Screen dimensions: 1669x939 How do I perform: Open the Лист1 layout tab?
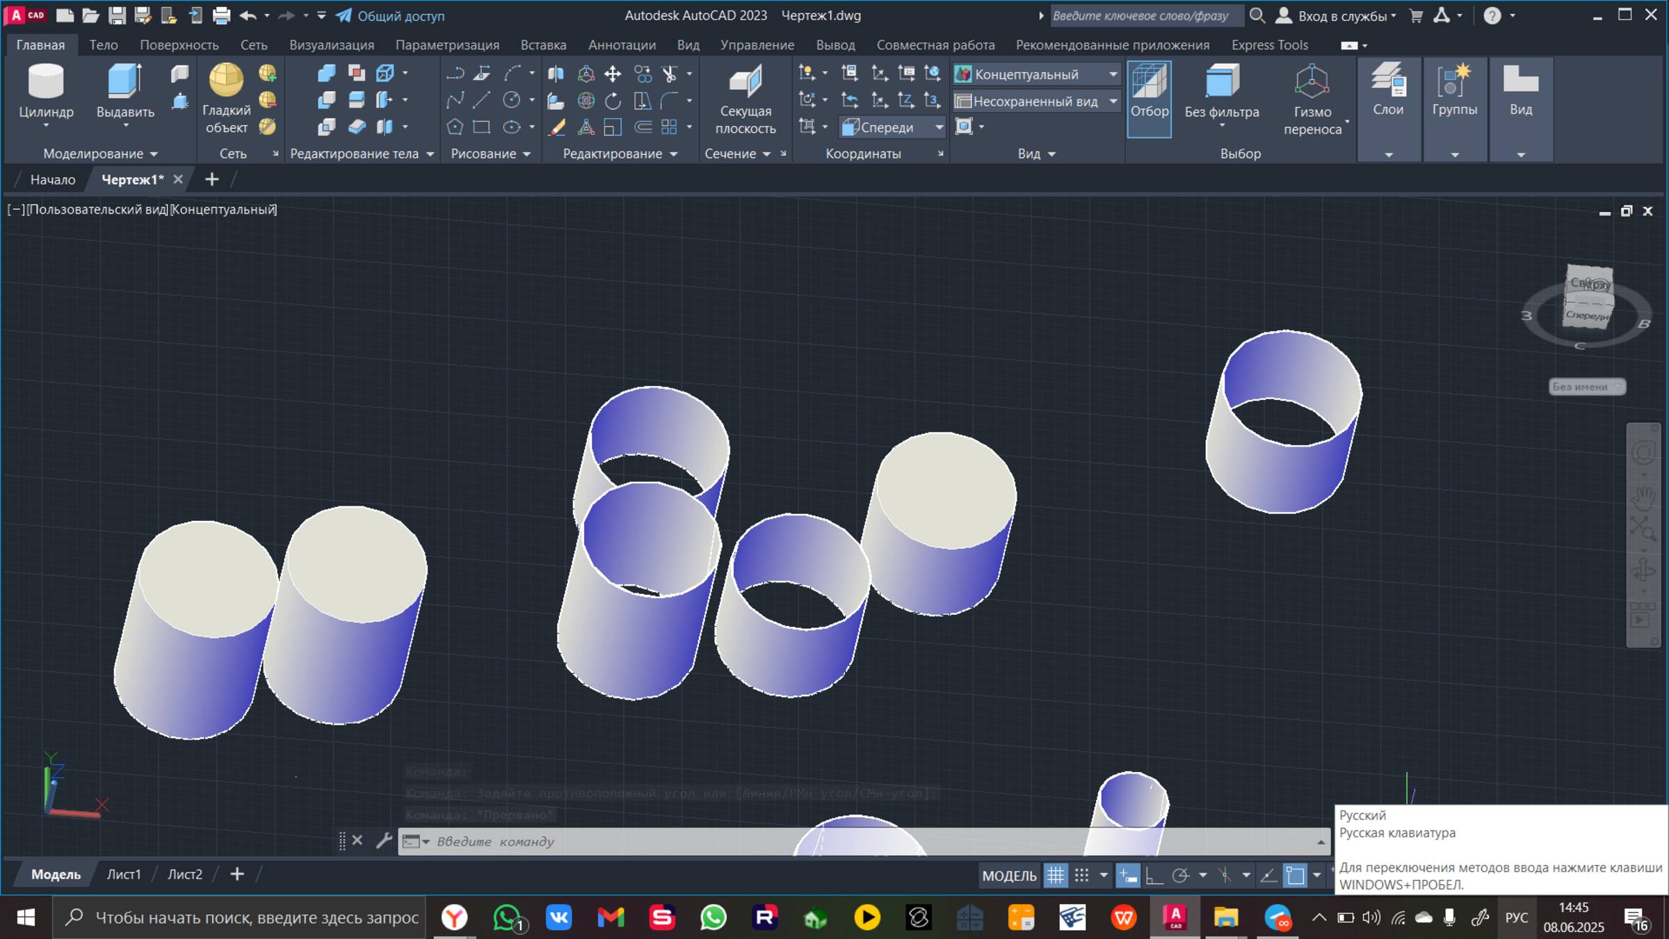(x=124, y=874)
